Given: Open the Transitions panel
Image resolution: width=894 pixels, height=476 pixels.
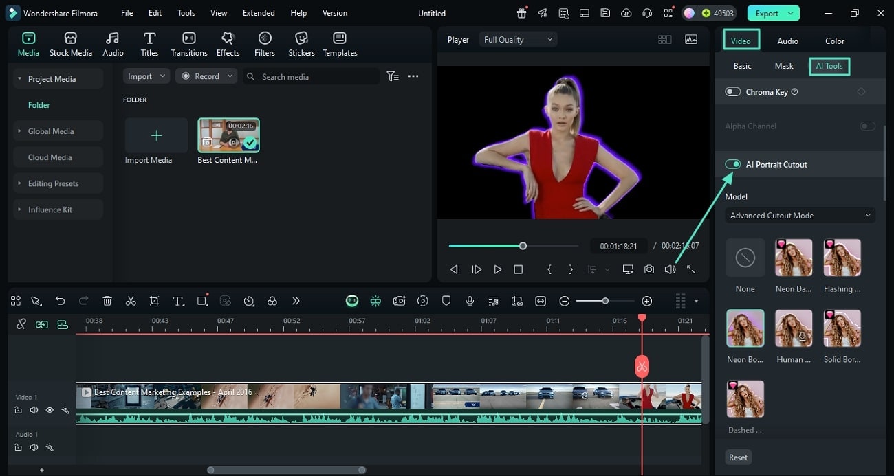Looking at the screenshot, I should click(x=188, y=44).
